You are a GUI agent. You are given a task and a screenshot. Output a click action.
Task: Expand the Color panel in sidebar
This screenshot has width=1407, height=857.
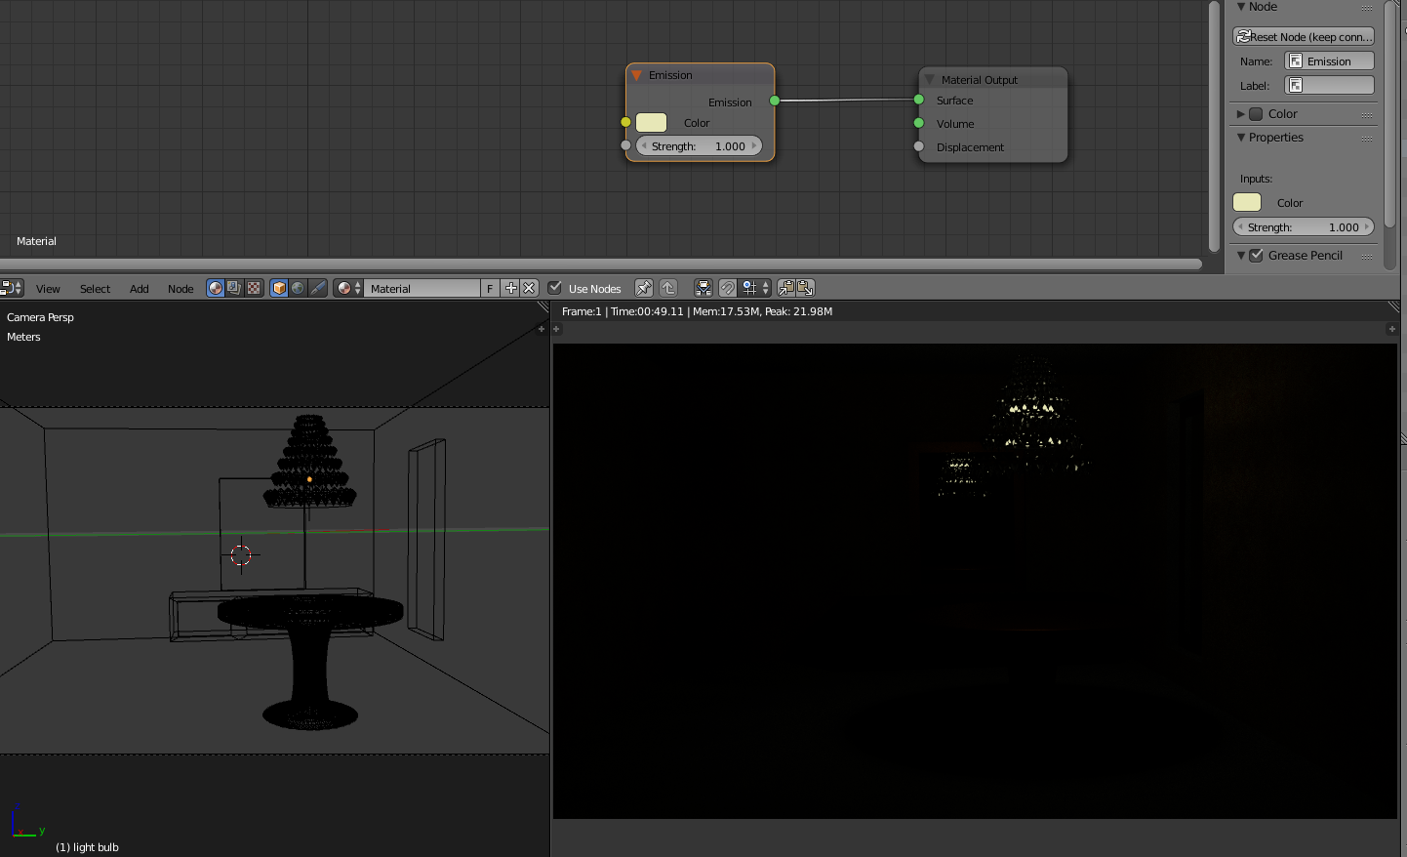(x=1241, y=114)
